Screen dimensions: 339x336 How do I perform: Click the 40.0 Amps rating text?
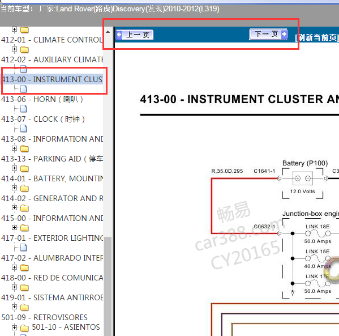pos(317,266)
